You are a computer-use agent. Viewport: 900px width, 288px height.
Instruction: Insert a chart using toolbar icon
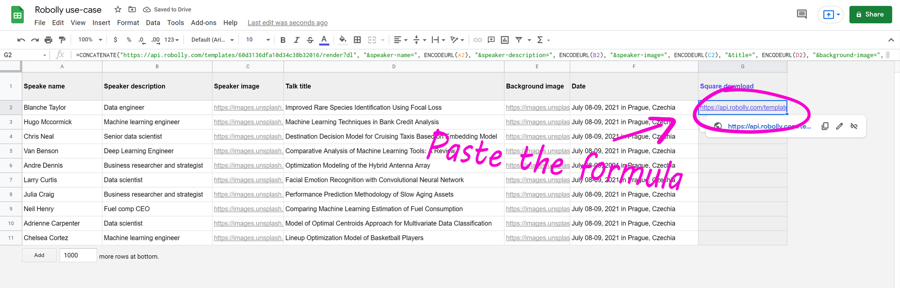click(505, 40)
